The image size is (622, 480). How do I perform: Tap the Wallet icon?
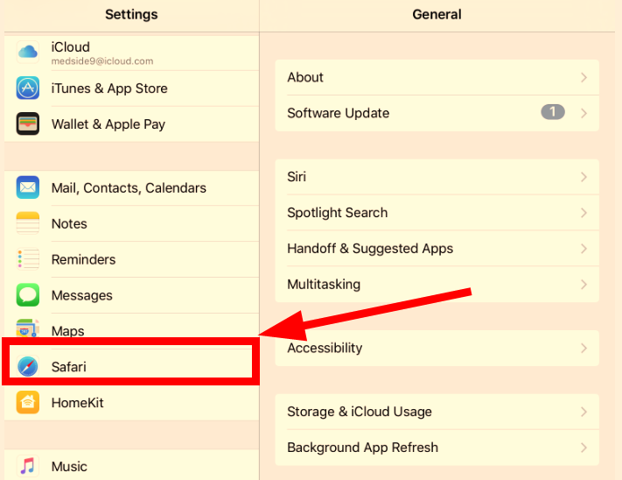pos(28,124)
